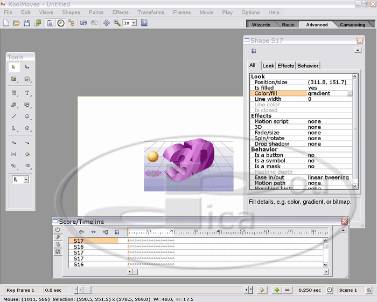Collapse the Shape S17 panel with the arrow button
The width and height of the screenshot is (377, 302).
pos(357,50)
